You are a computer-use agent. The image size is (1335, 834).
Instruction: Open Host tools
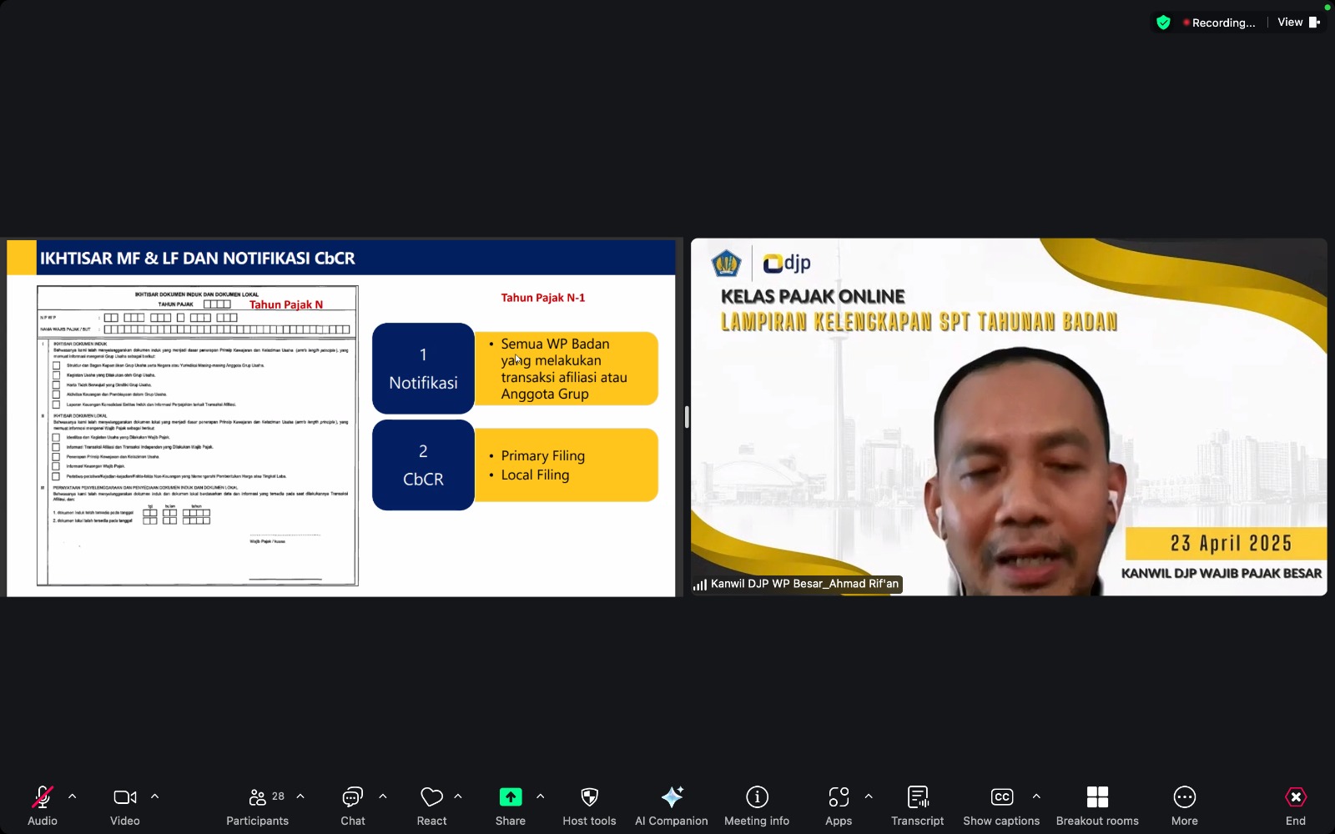pyautogui.click(x=589, y=804)
